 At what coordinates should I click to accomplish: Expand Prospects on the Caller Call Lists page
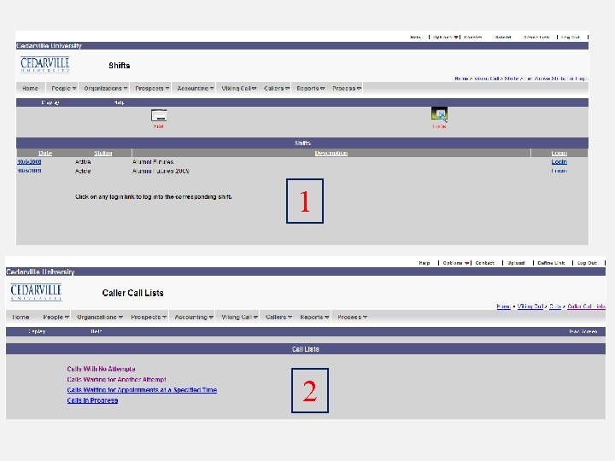(x=149, y=317)
